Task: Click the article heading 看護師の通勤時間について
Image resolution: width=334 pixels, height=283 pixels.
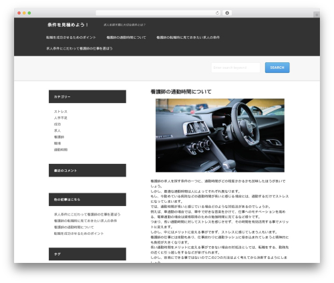Action: [181, 92]
